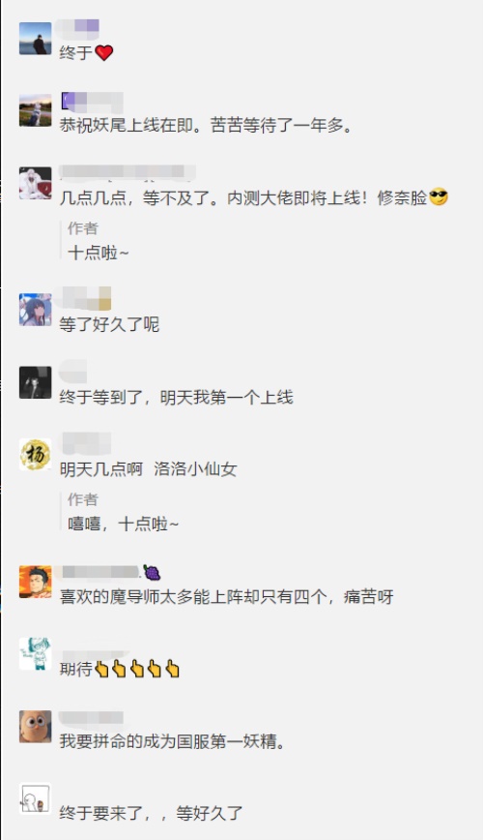Click the first pointing hand emoji after 期待
483x840 pixels.
(101, 669)
